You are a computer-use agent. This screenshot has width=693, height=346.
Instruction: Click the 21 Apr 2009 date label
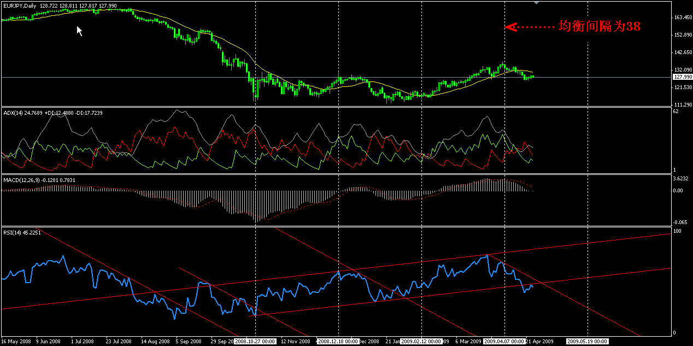click(541, 341)
